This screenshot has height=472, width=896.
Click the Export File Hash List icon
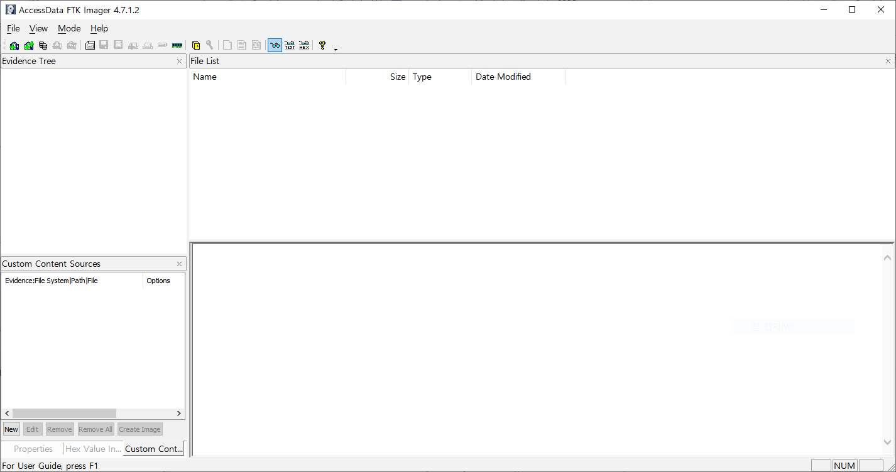(242, 45)
